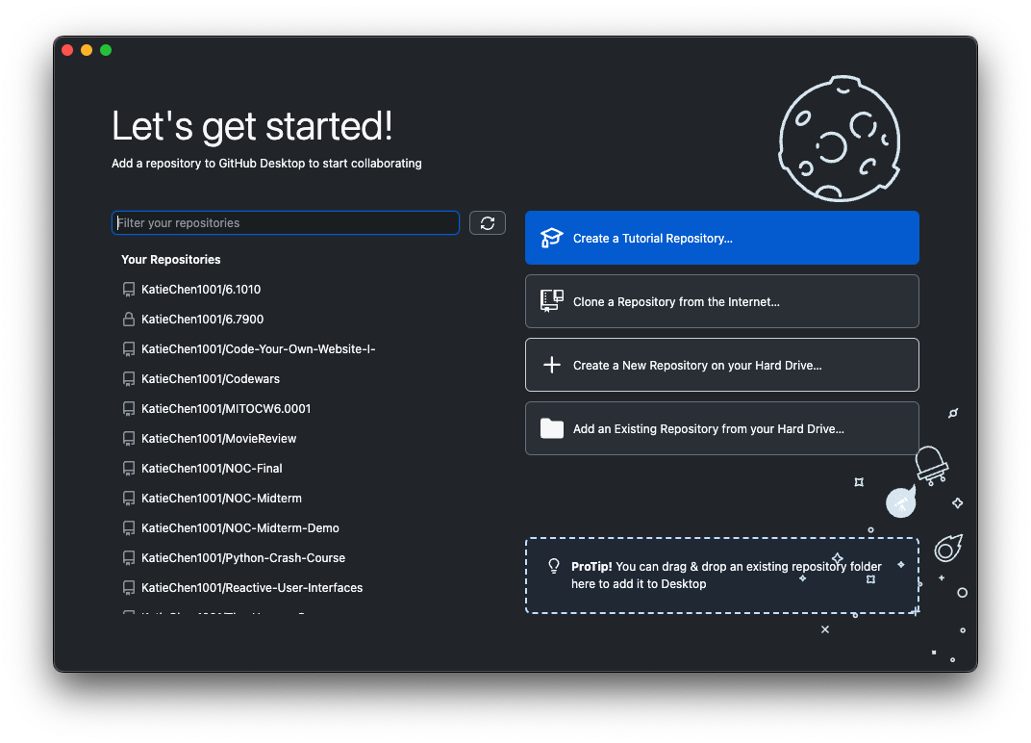Select the KatieChen1001/MITOCW6.0001 repository
1031x743 pixels.
coord(225,408)
